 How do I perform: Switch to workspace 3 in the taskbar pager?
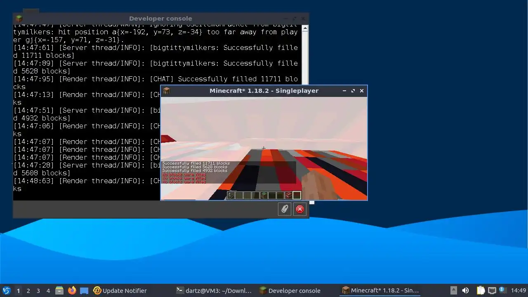(x=38, y=290)
